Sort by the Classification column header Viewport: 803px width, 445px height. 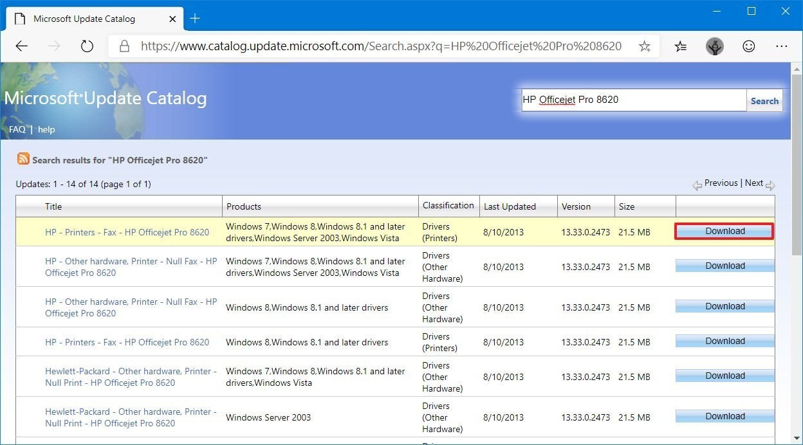pyautogui.click(x=448, y=205)
